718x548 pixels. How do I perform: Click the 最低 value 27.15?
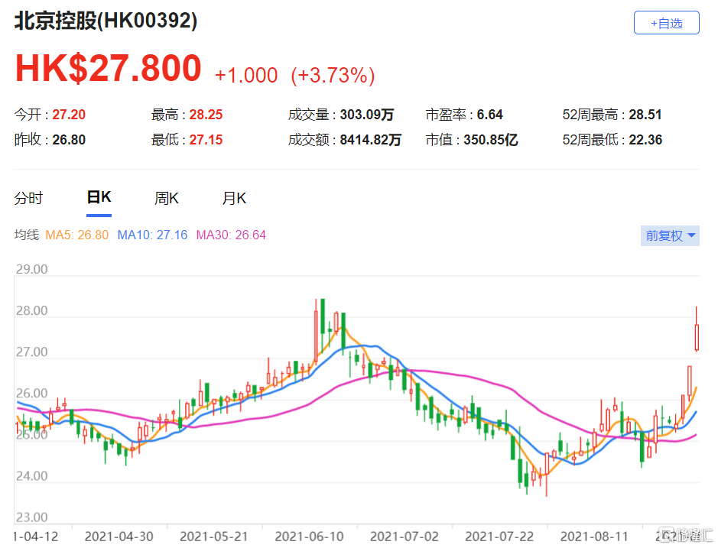pyautogui.click(x=206, y=140)
